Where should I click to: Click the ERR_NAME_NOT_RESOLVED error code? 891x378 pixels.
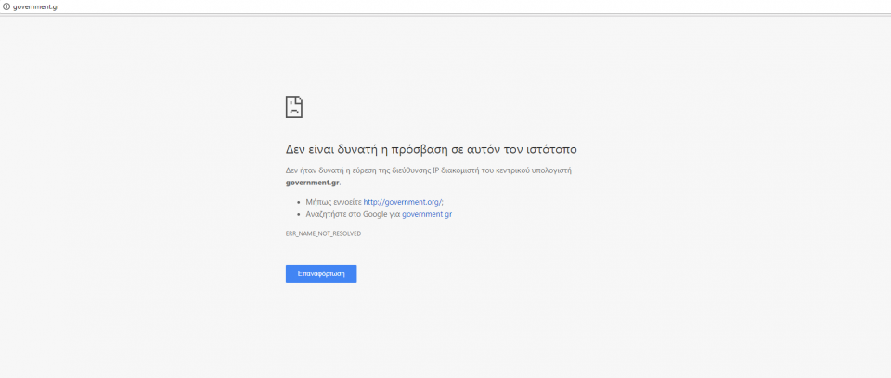tap(323, 233)
